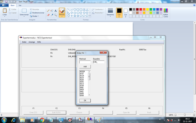The width and height of the screenshot is (196, 123).
Task: Select the Eraser tool
Action: click(48, 15)
